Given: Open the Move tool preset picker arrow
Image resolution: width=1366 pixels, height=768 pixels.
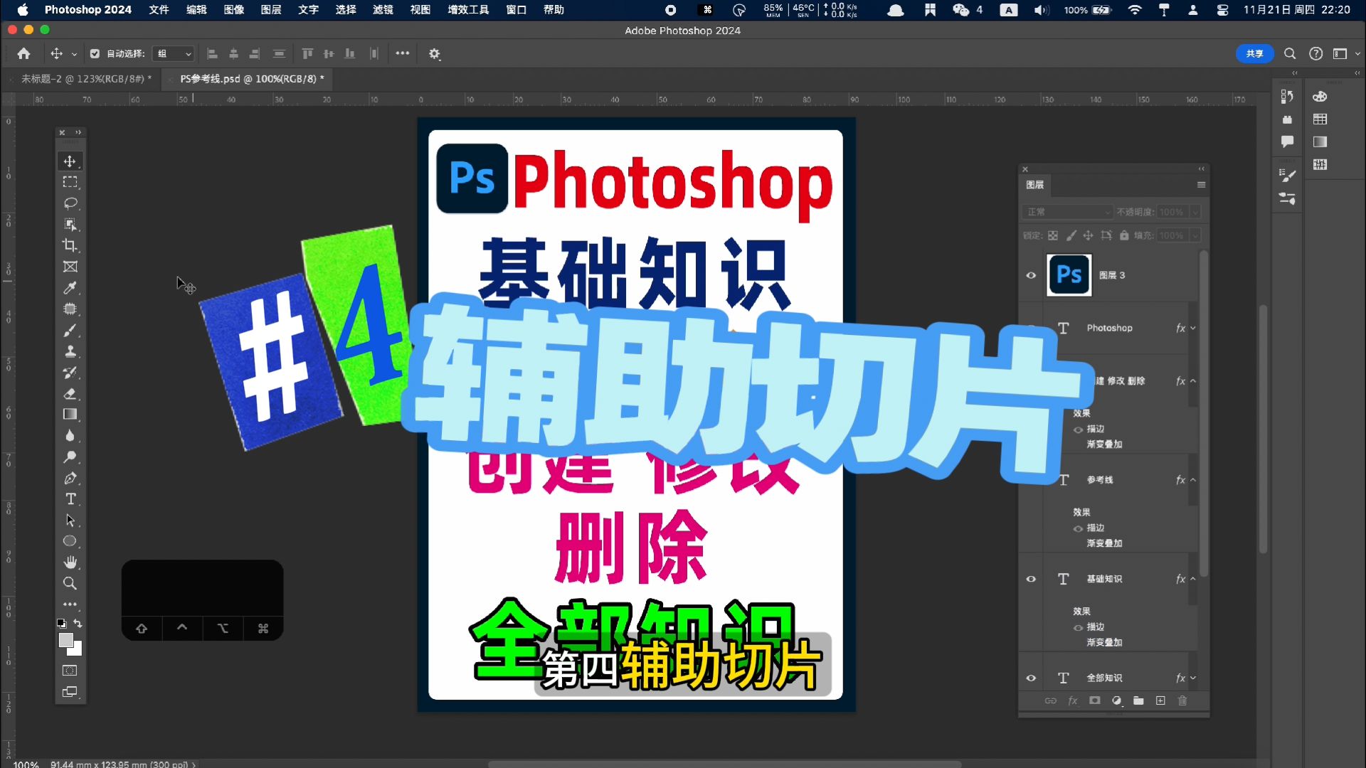Looking at the screenshot, I should (74, 54).
